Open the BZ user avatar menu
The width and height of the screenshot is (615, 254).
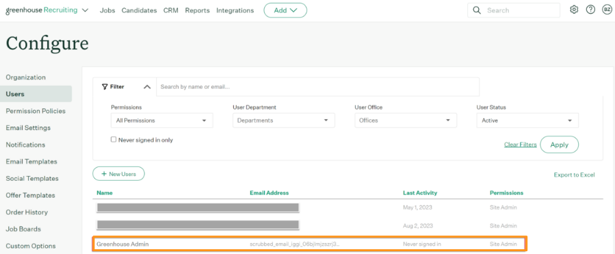point(607,10)
